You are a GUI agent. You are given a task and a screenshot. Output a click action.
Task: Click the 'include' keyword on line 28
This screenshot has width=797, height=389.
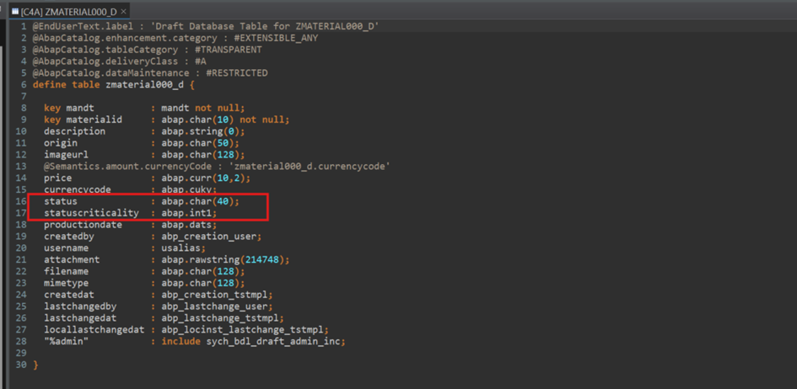[x=181, y=341]
